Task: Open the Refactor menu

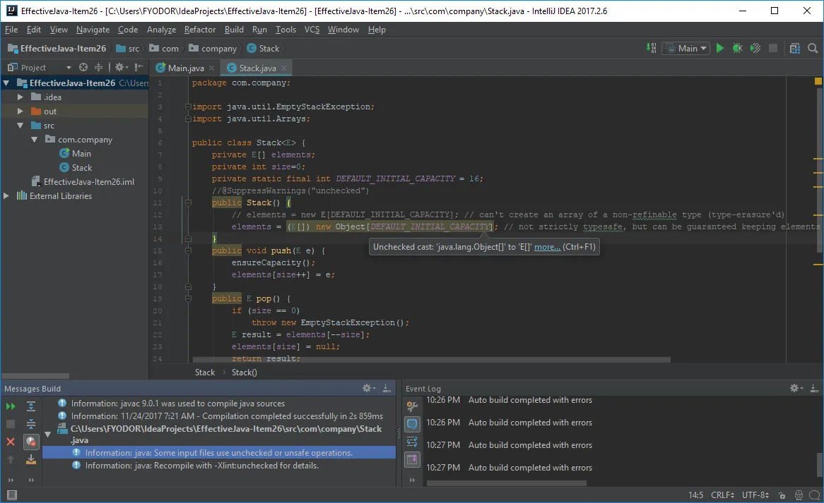Action: tap(200, 30)
